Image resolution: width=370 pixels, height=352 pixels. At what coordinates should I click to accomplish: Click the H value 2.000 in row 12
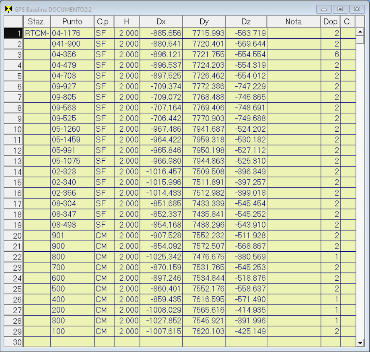coord(127,150)
